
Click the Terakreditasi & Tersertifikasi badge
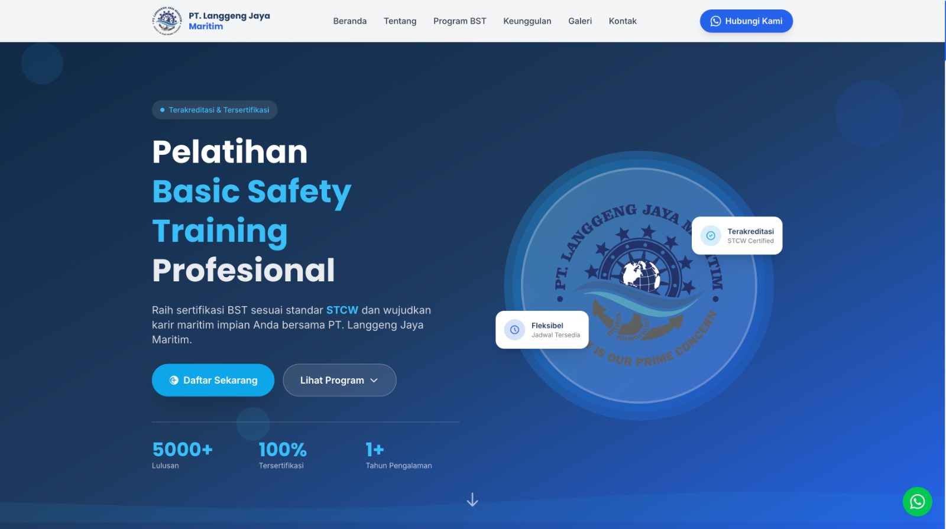coord(215,110)
